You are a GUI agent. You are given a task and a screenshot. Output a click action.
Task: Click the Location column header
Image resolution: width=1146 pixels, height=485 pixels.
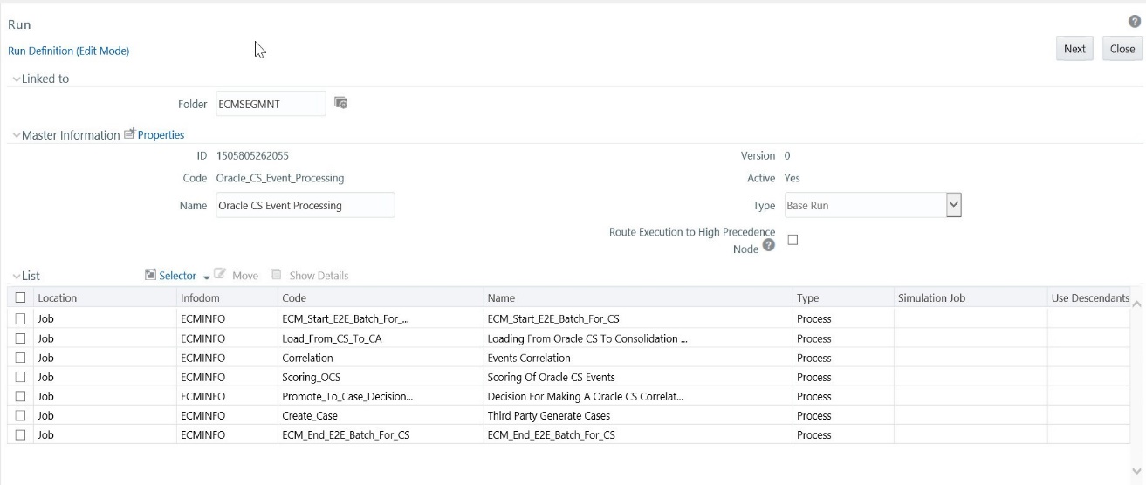[x=104, y=297]
